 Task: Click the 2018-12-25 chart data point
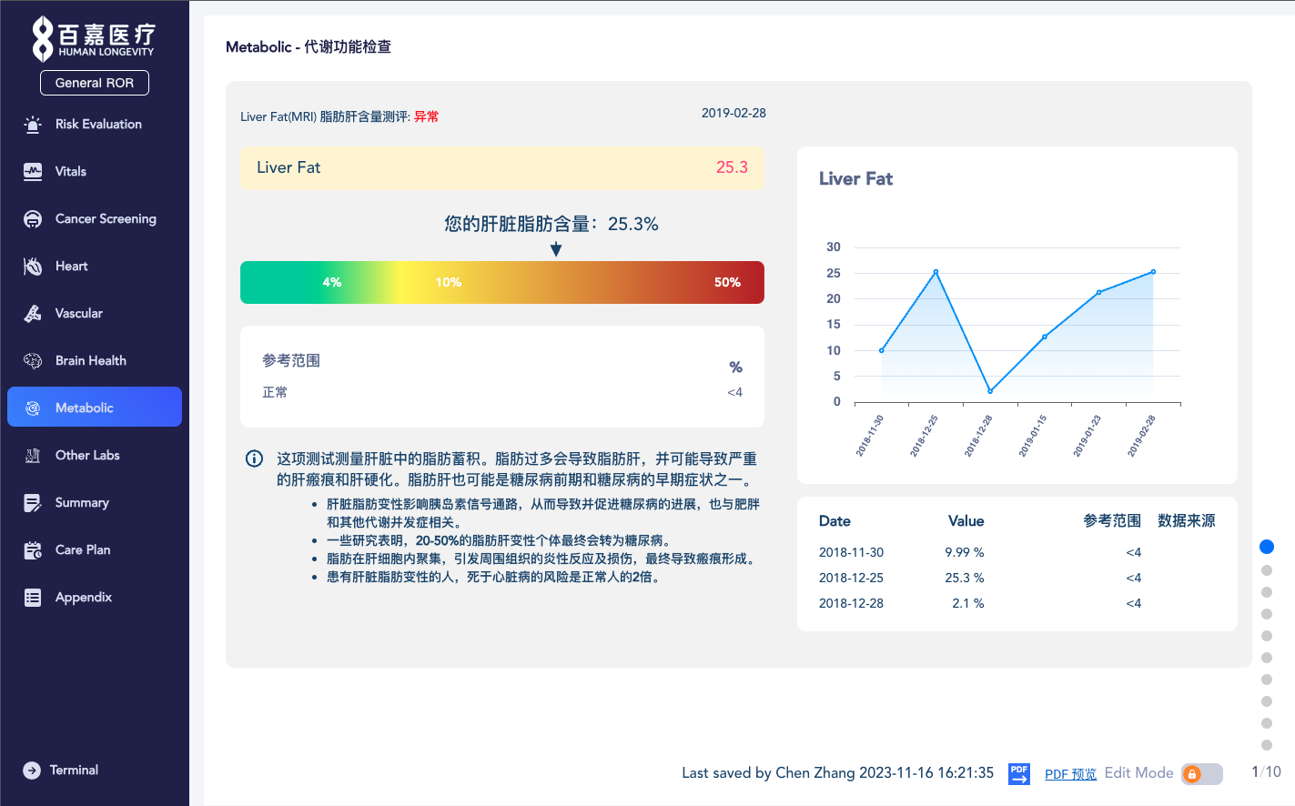coord(936,272)
